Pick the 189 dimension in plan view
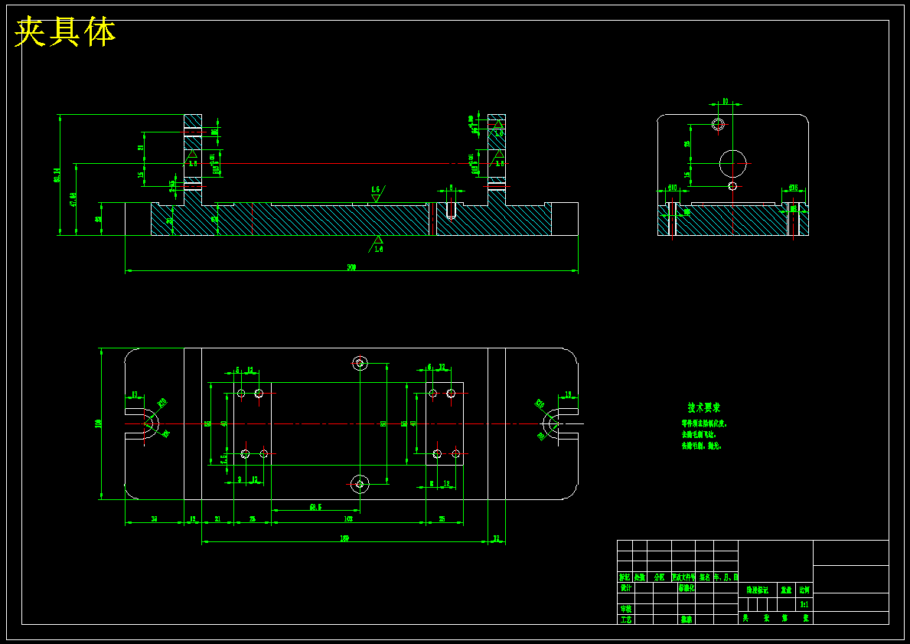The width and height of the screenshot is (910, 644). tap(344, 539)
